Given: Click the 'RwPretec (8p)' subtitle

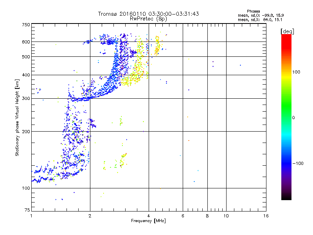Looking at the screenshot, I should [148, 19].
